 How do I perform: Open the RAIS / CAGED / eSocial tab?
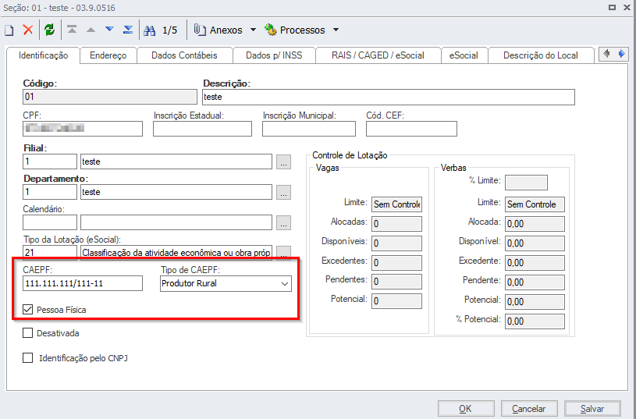pyautogui.click(x=378, y=55)
